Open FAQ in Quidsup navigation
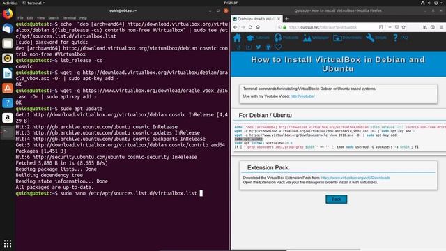 pos(400,38)
